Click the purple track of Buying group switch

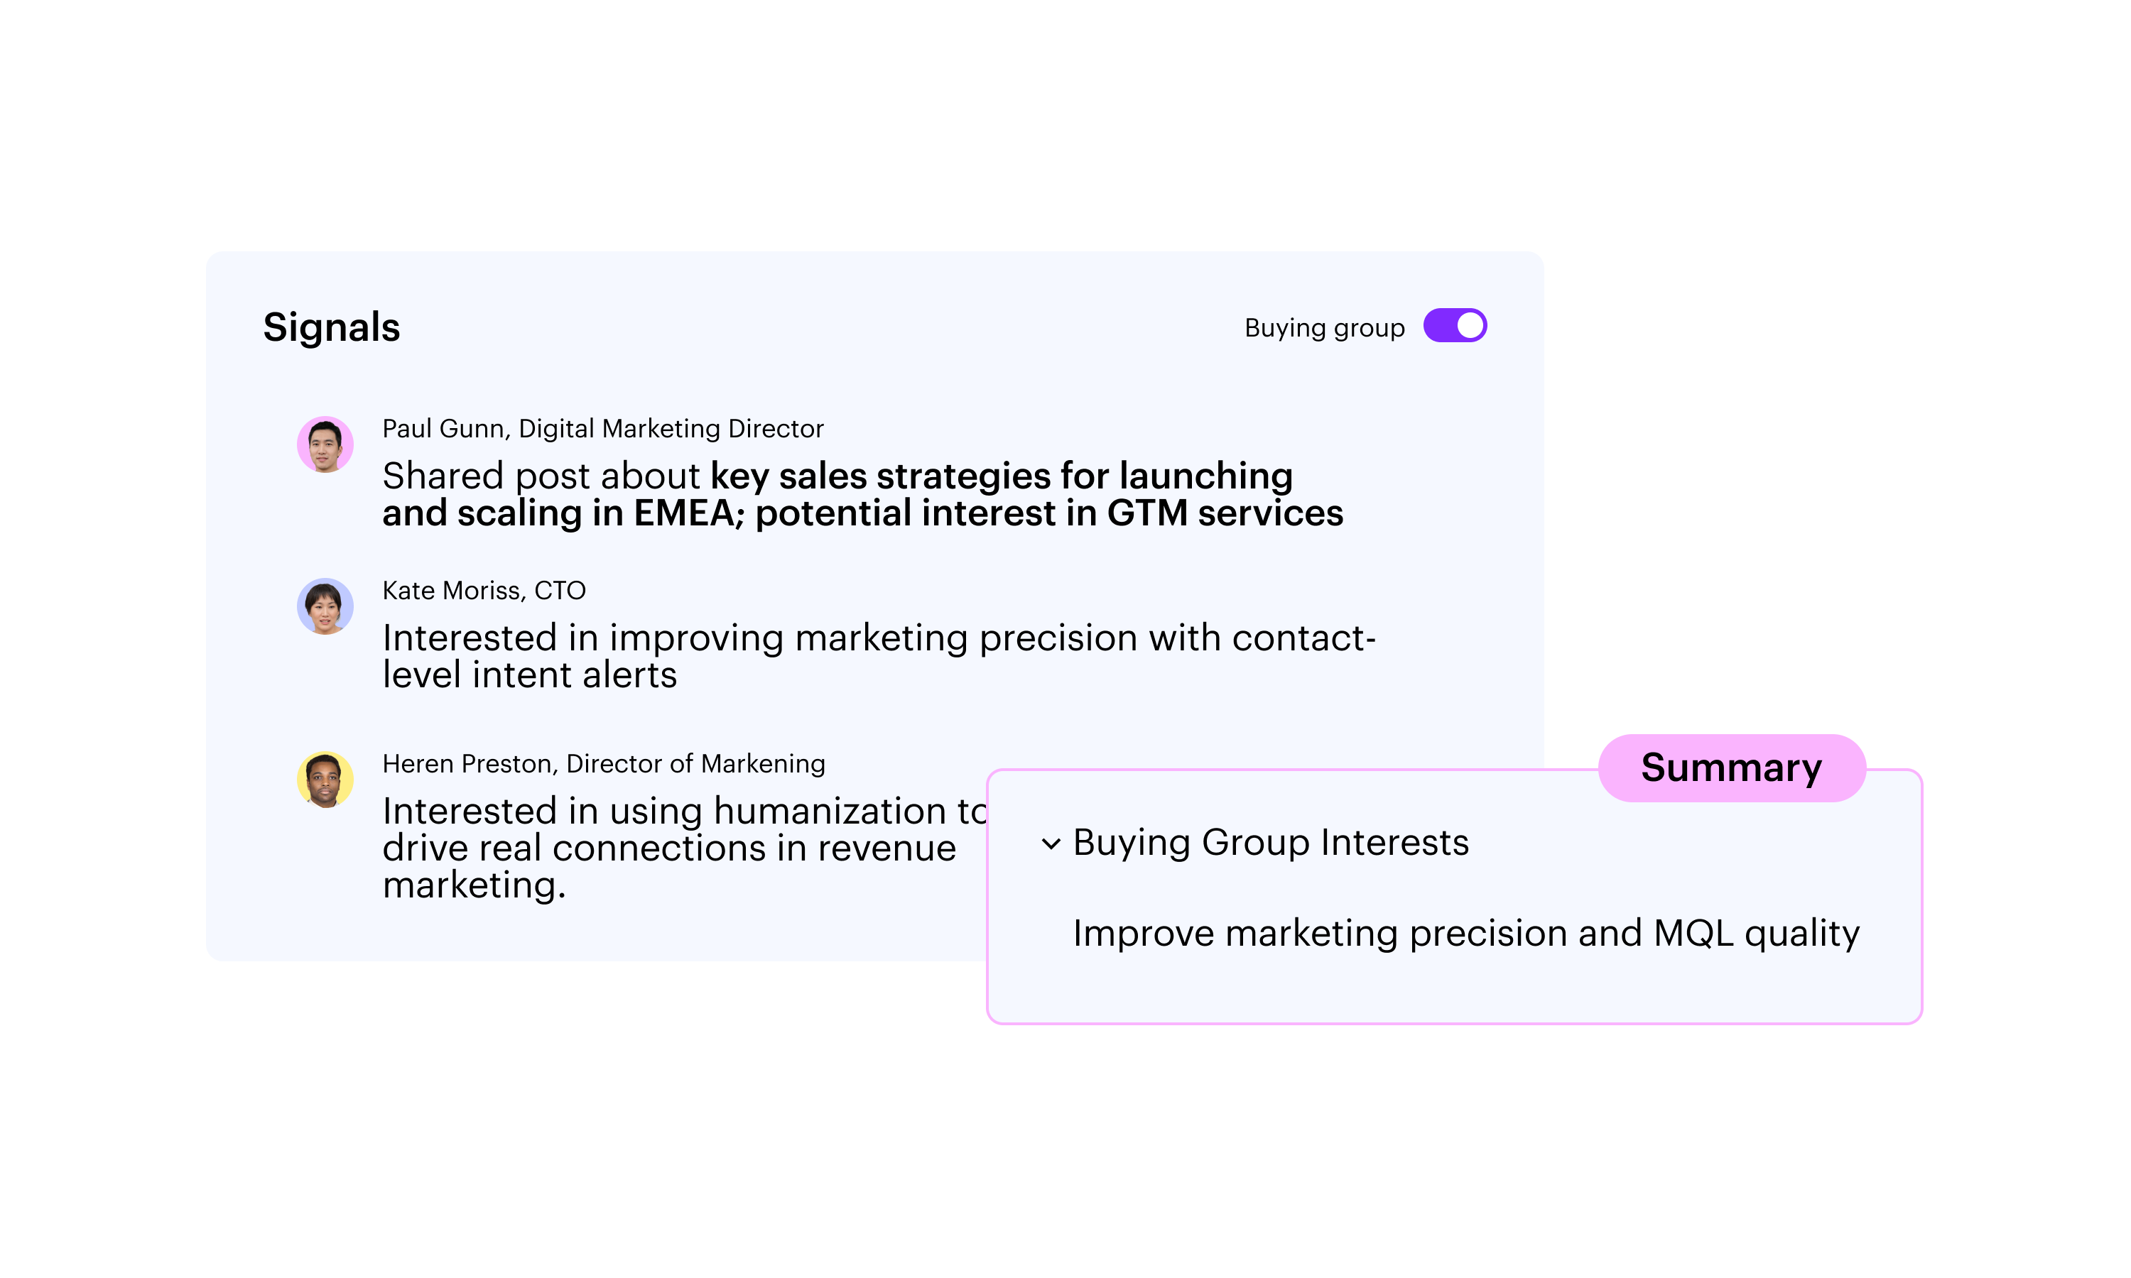point(1438,325)
